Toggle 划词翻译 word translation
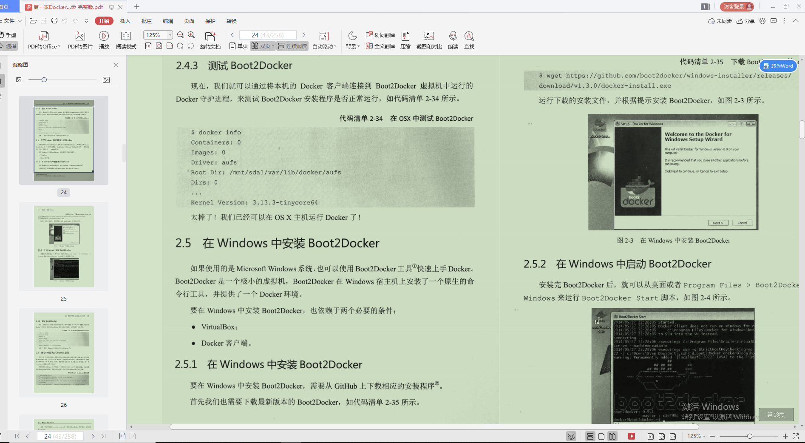The image size is (805, 443). click(x=380, y=35)
